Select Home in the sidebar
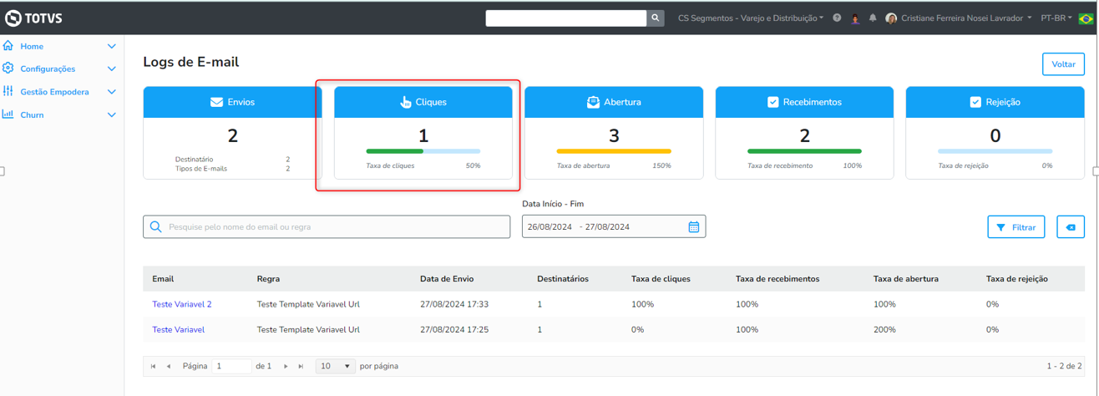The width and height of the screenshot is (1099, 396). pos(32,47)
